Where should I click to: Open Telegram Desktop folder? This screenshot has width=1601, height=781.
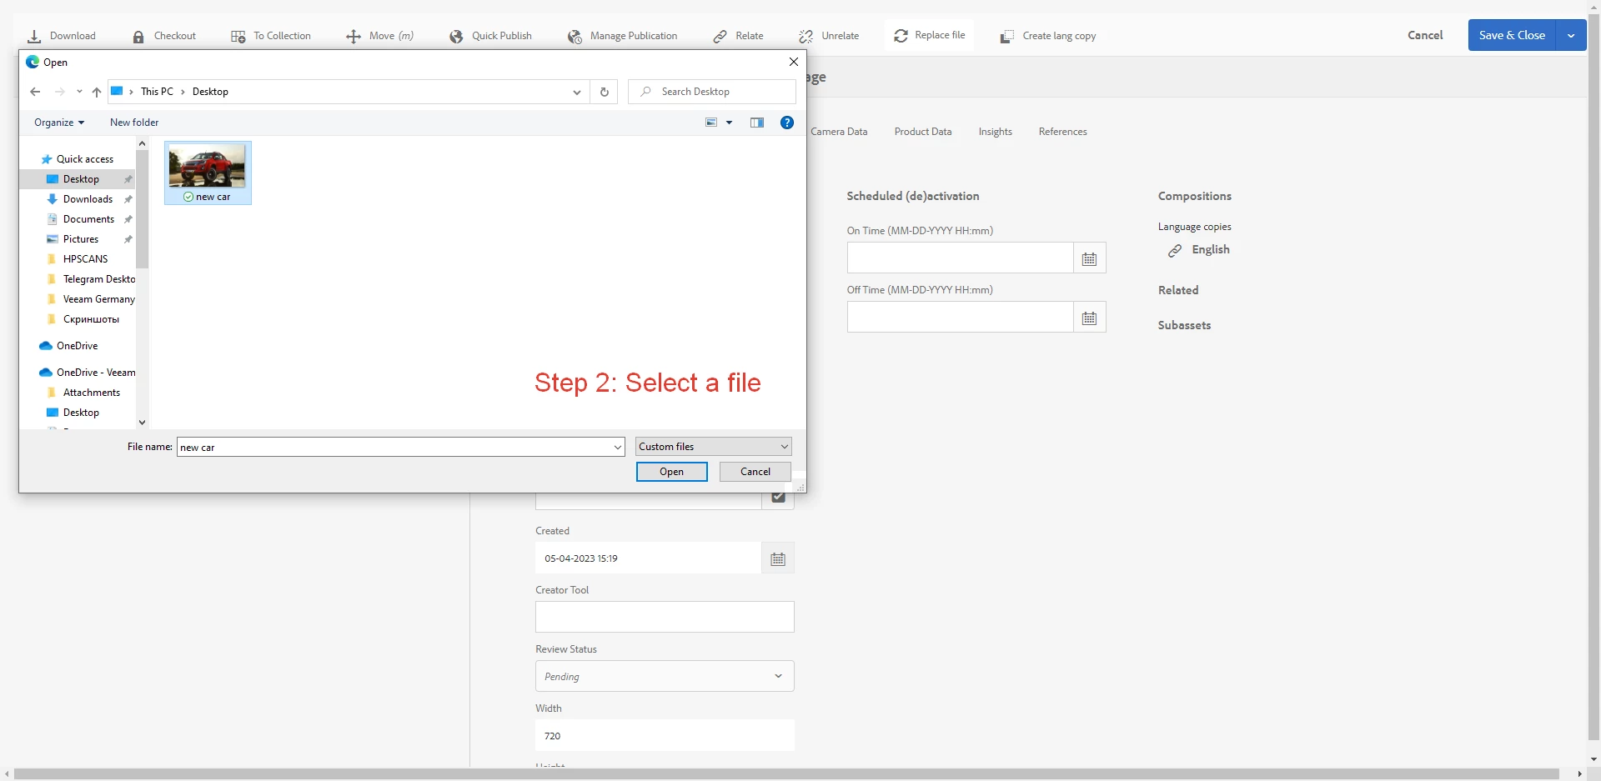(98, 279)
